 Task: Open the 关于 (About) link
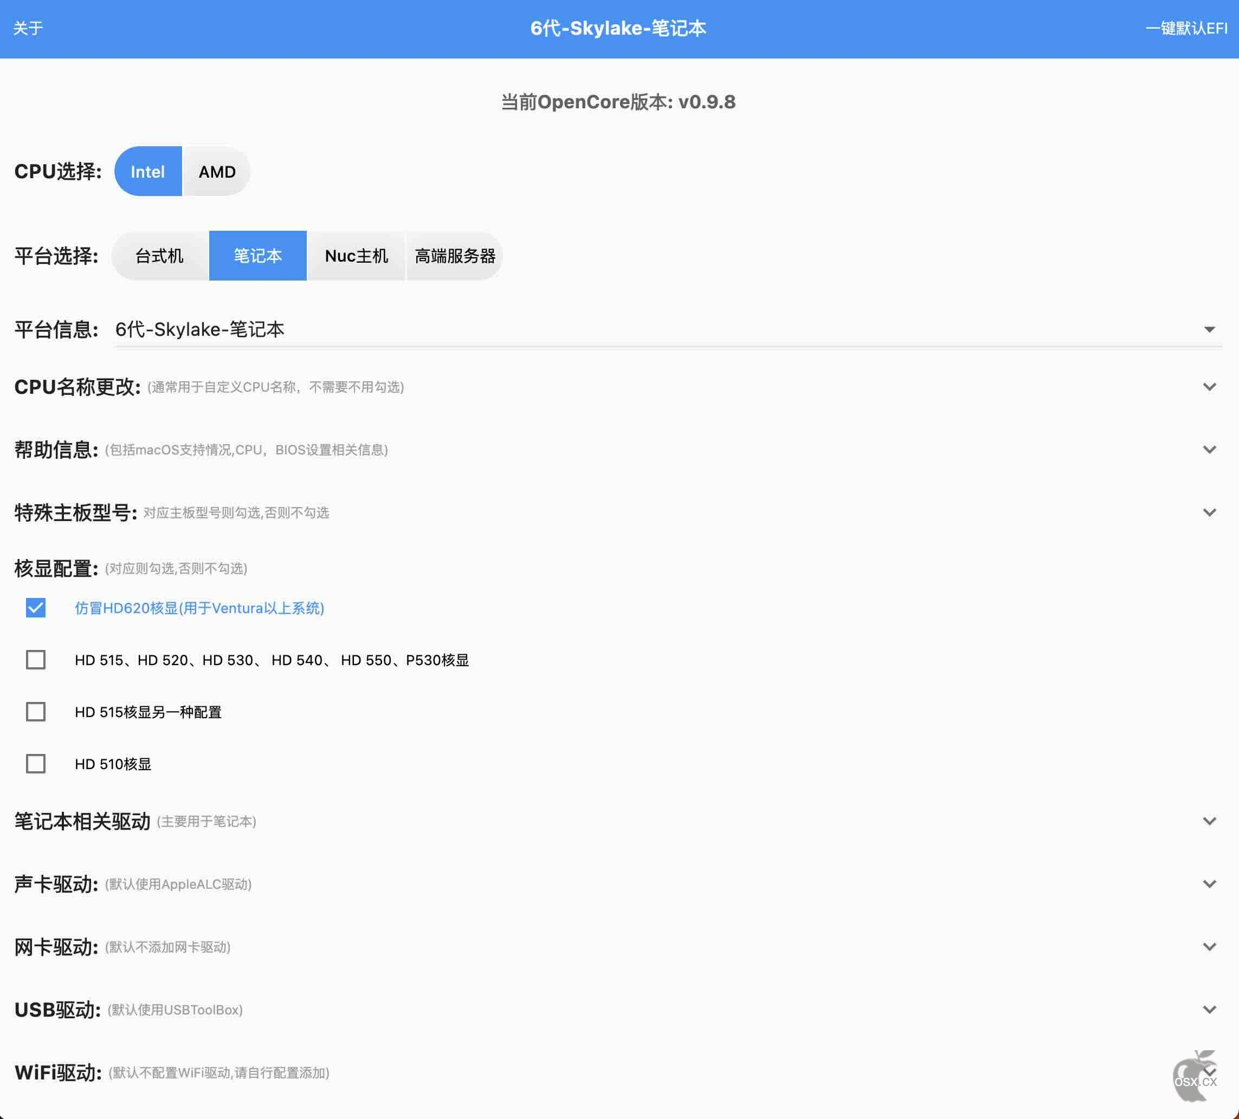(28, 28)
